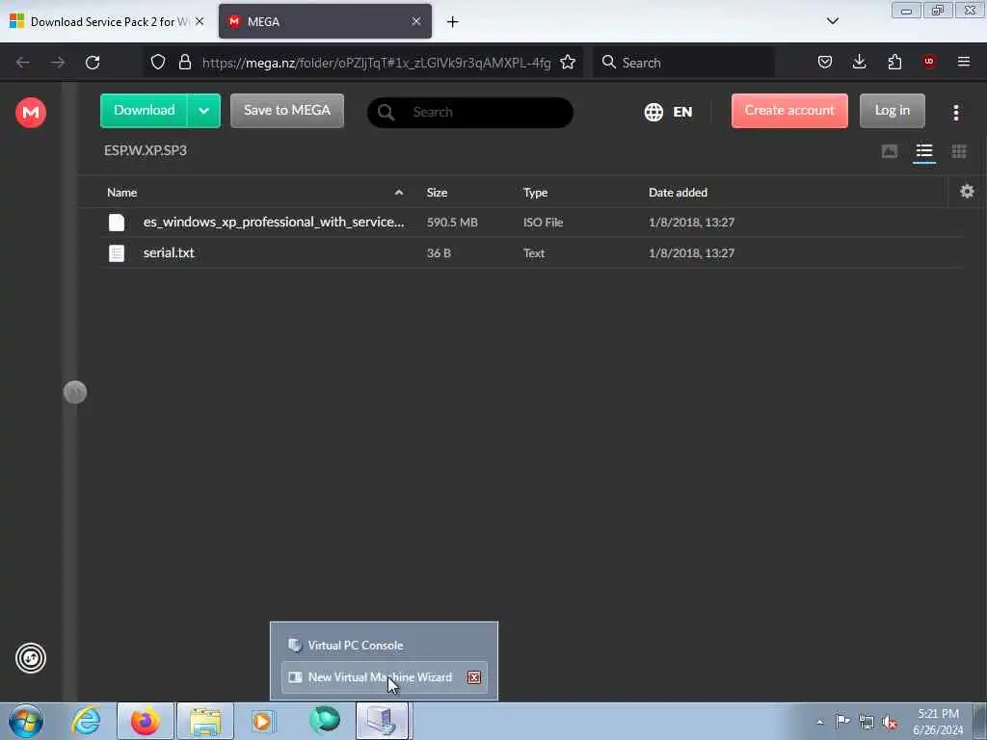
Task: Click the mega.nz URL address bar
Action: pos(376,63)
